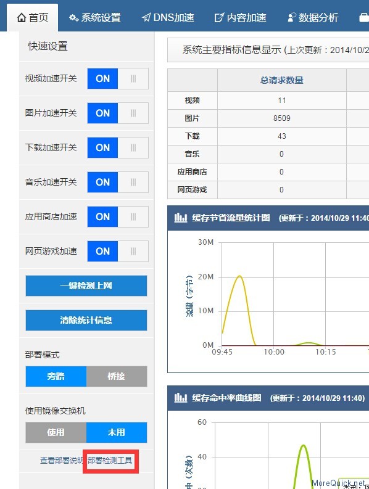369x489 pixels.
Task: Open the 部署检测工具 link
Action: click(x=110, y=461)
